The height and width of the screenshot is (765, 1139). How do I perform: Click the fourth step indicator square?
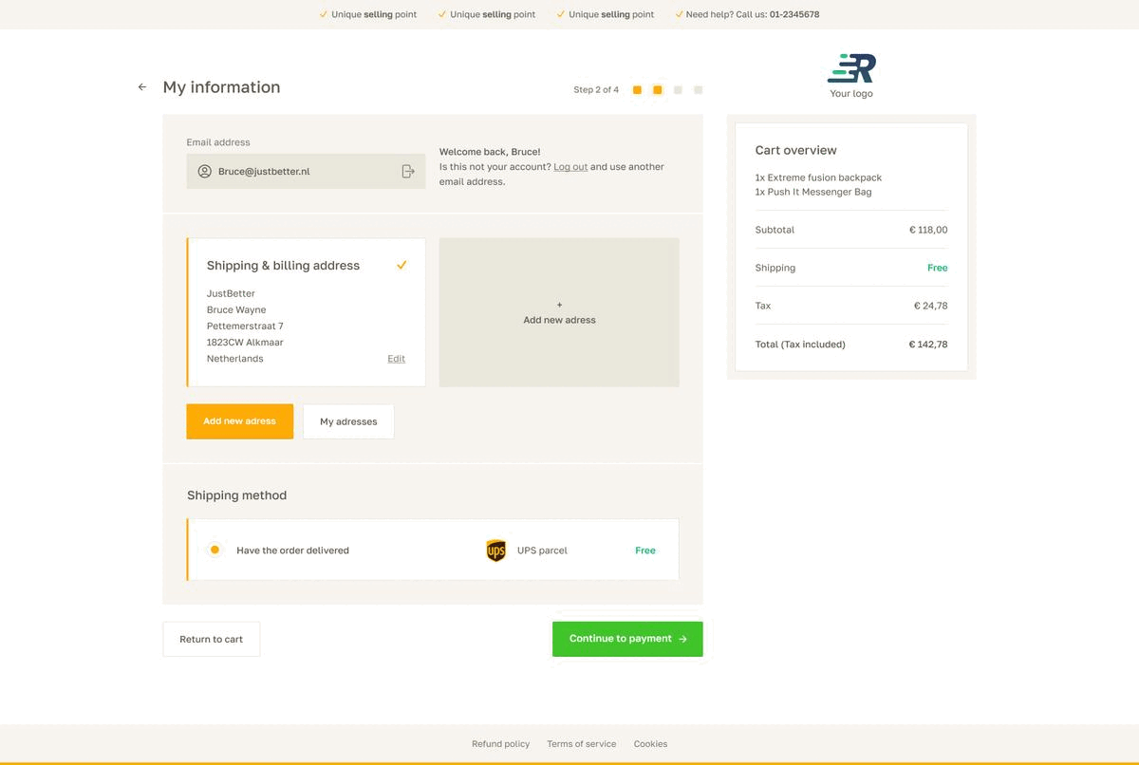[699, 90]
